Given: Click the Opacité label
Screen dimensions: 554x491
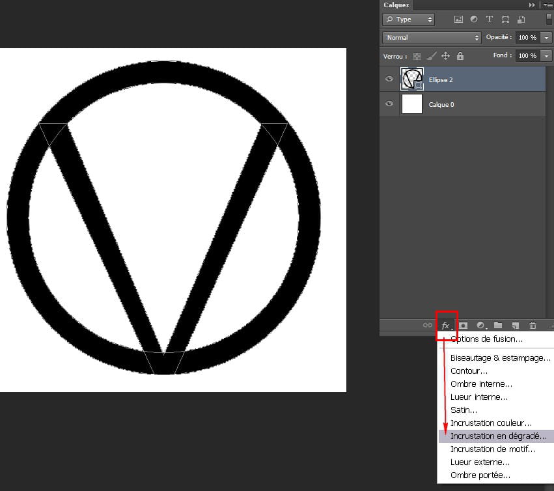Looking at the screenshot, I should click(499, 37).
